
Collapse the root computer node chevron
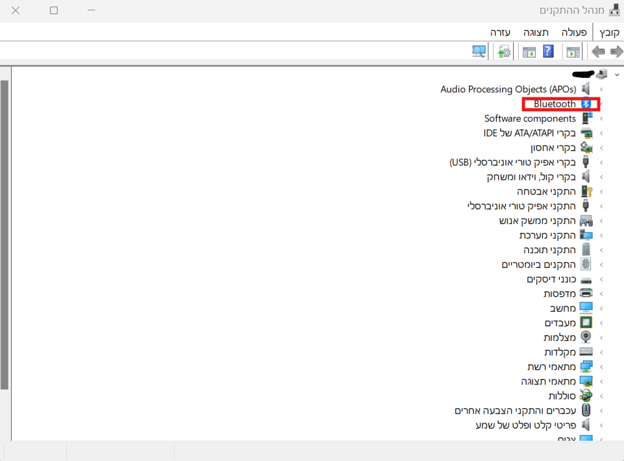[616, 75]
